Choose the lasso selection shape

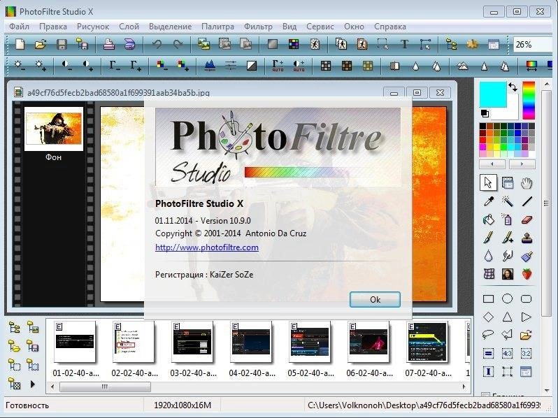[489, 335]
